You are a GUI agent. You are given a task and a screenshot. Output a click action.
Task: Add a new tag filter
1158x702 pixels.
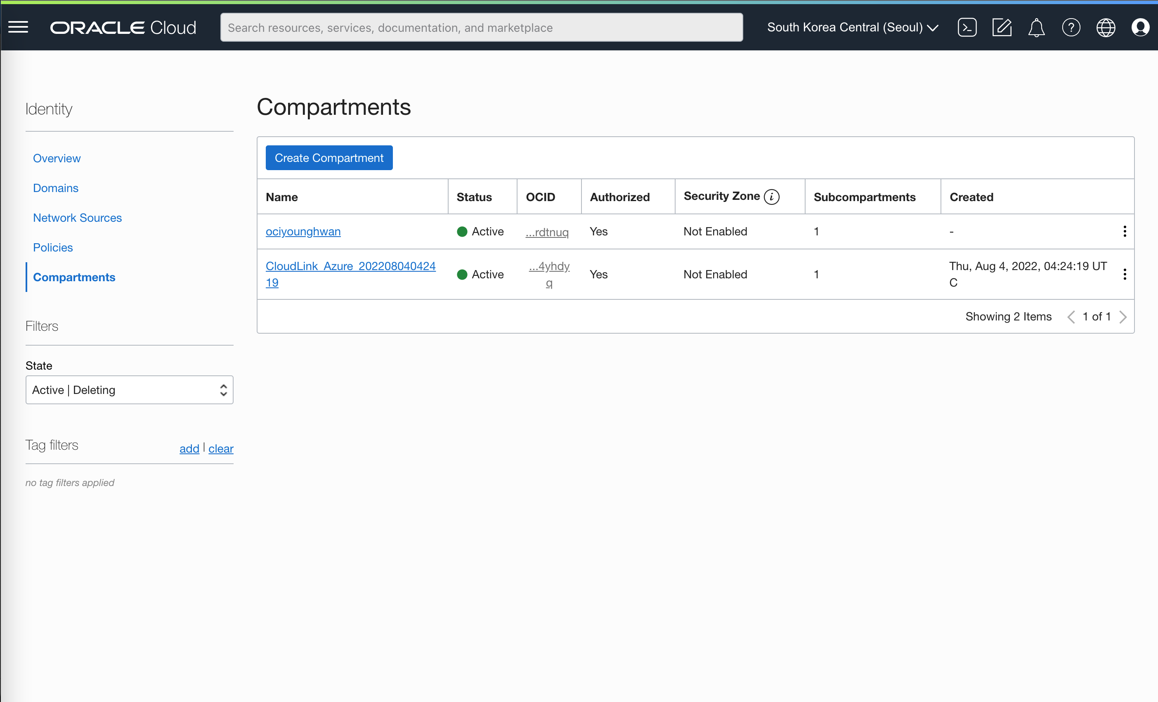pyautogui.click(x=189, y=449)
